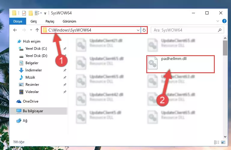Click the vertical scrollbar thumb
The image size is (231, 150).
pyautogui.click(x=225, y=48)
